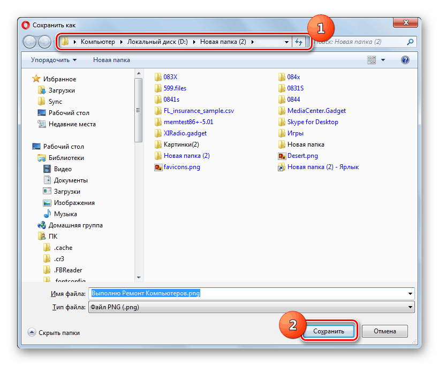Open the address bar history dropdown arrow
The height and width of the screenshot is (366, 439).
point(286,42)
